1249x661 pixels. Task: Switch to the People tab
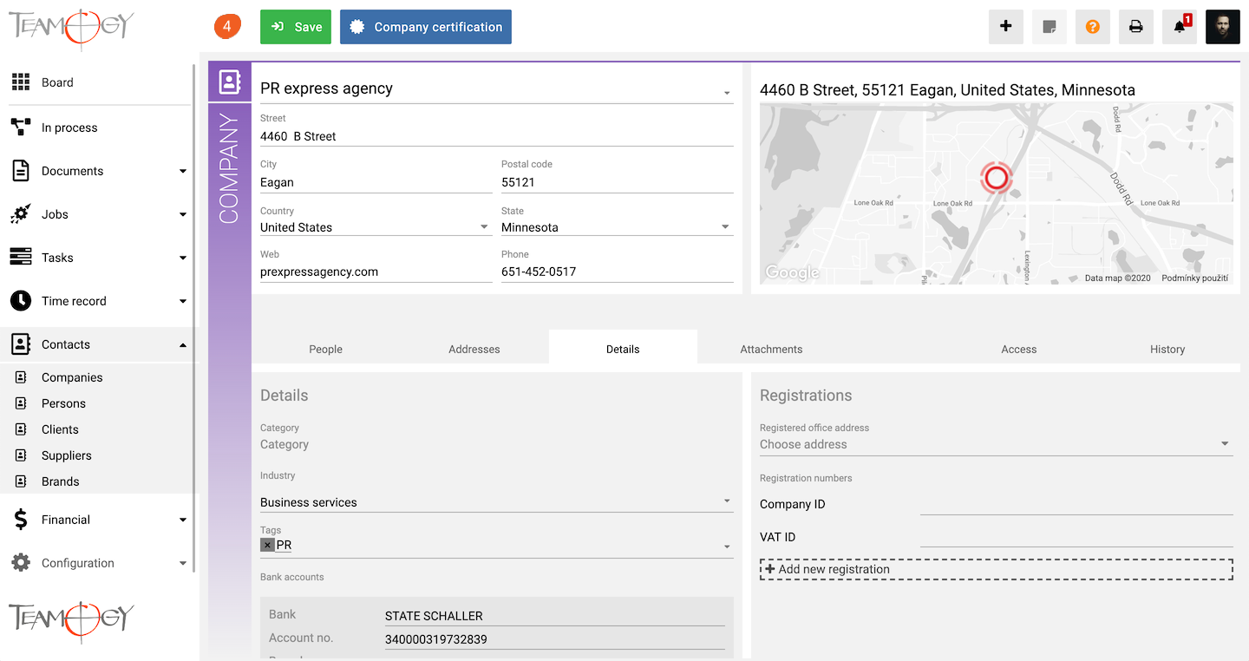(x=326, y=349)
